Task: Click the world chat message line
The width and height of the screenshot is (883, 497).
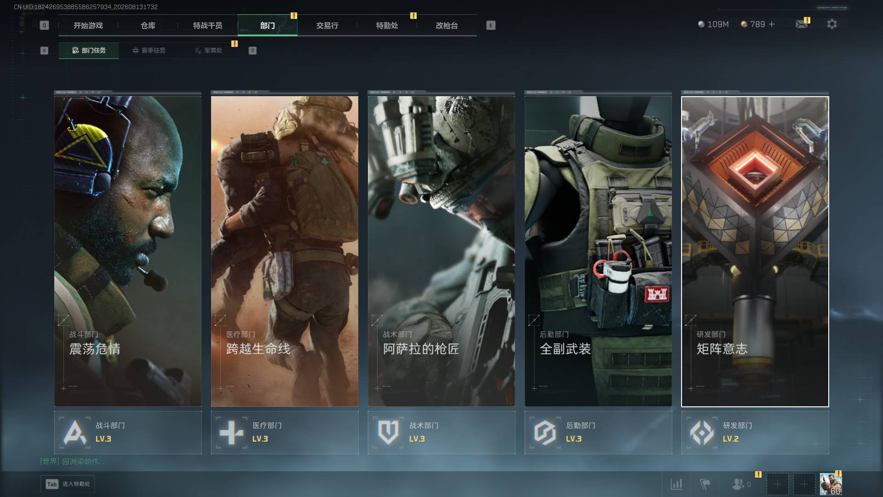Action: click(x=73, y=462)
